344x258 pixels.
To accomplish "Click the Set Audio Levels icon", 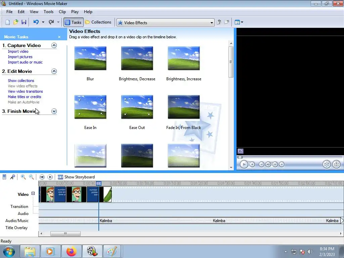I will pyautogui.click(x=4, y=177).
